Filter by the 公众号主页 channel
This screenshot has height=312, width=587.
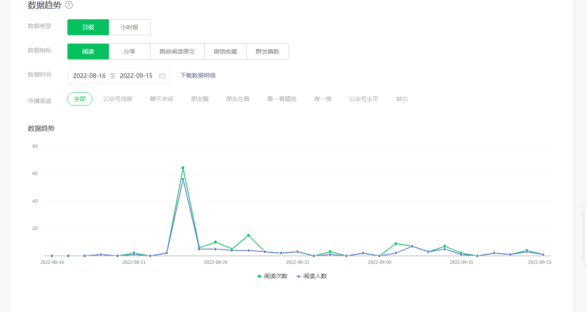tap(364, 99)
